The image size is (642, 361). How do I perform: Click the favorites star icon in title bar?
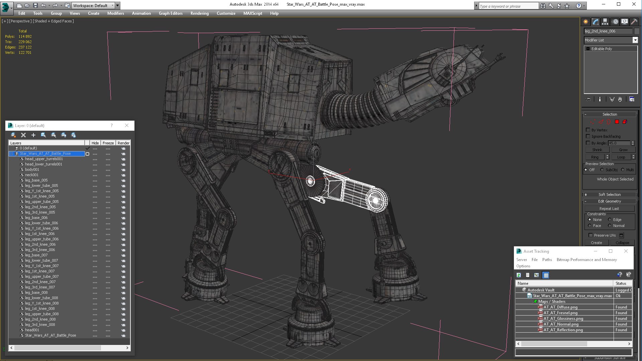click(x=567, y=6)
